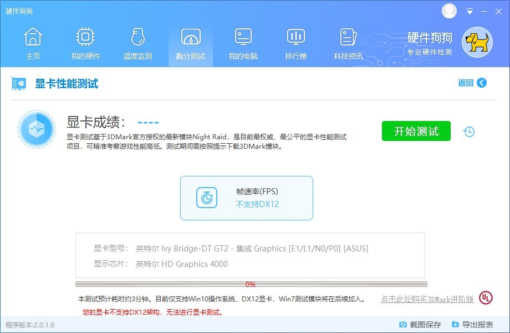Click the red DX12 unsupported warning

point(153,312)
